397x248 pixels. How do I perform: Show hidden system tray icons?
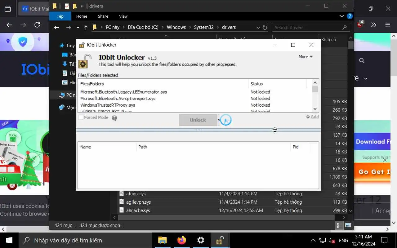coord(313,240)
